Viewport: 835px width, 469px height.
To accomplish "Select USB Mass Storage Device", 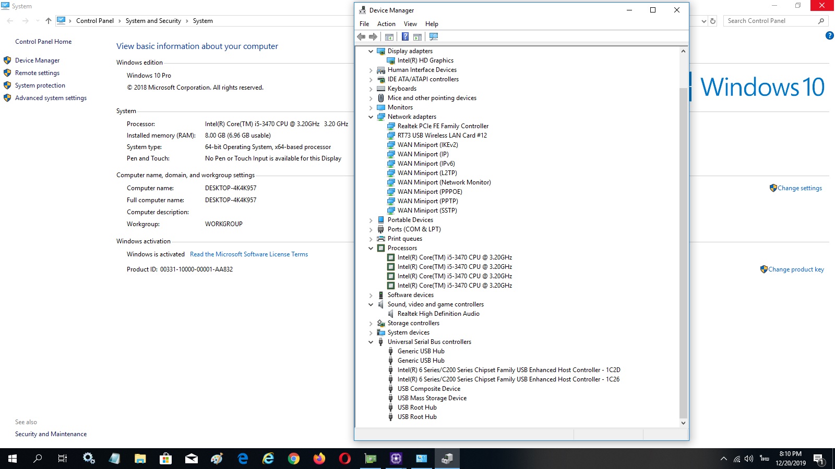I will pos(432,398).
